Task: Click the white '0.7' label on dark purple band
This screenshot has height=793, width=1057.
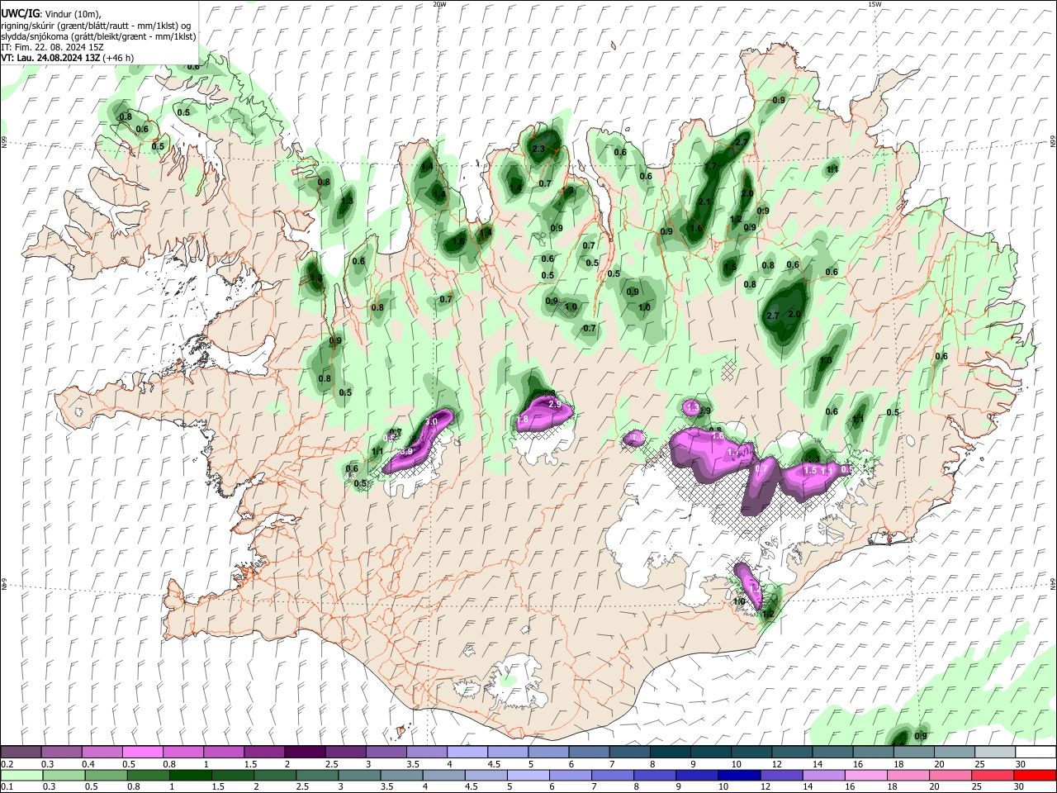Action: pos(762,468)
